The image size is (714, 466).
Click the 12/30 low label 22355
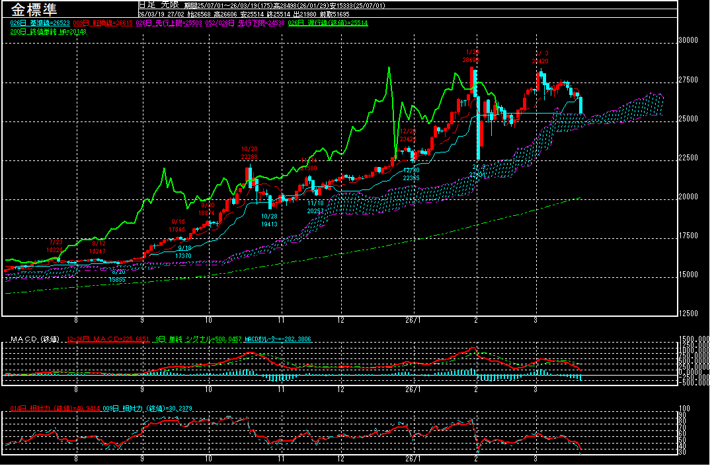click(x=411, y=174)
